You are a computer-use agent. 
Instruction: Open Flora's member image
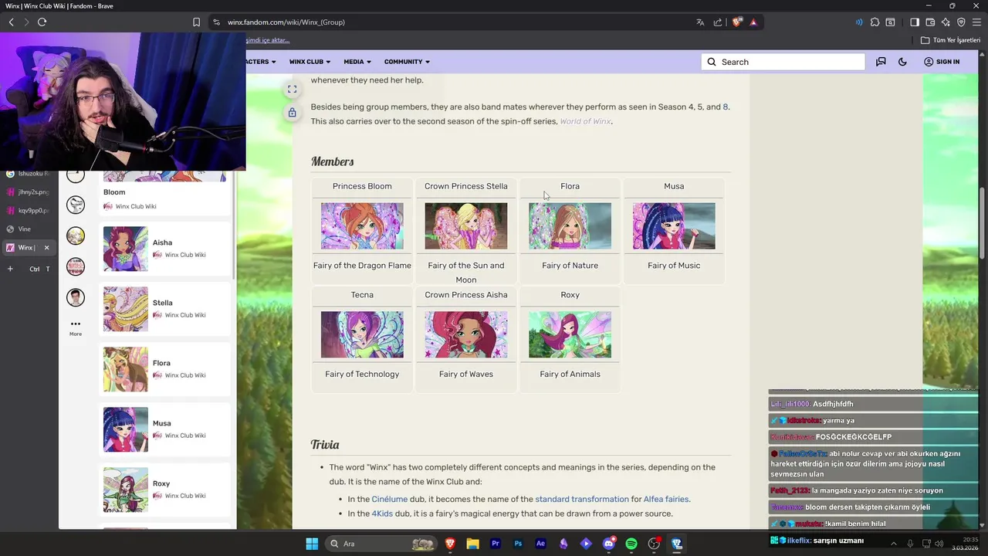(570, 226)
